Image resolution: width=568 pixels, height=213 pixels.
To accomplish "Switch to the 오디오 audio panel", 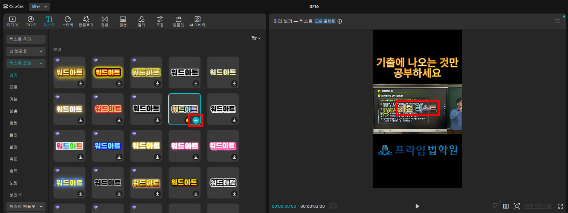I will click(x=31, y=21).
